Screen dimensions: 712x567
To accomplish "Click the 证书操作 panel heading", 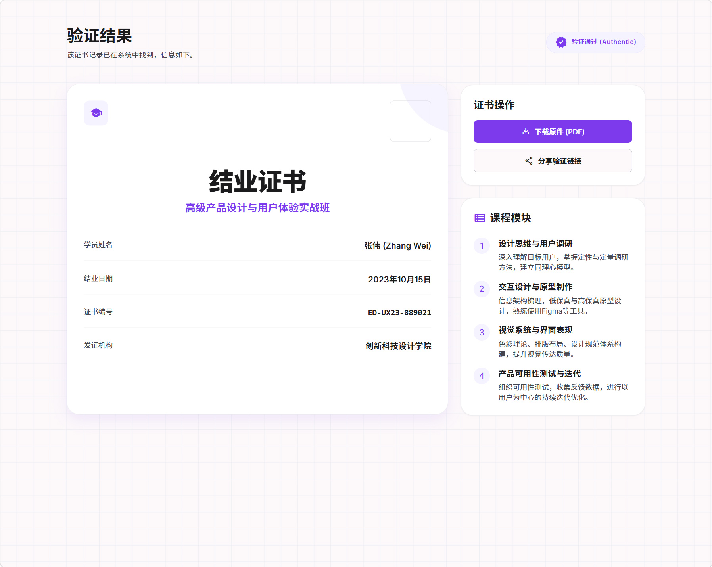I will (x=494, y=105).
